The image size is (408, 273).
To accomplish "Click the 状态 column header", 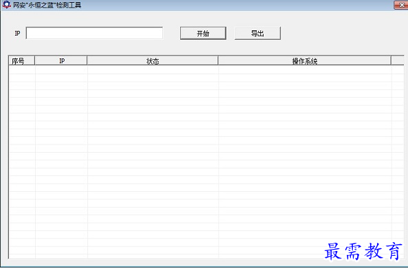I will pos(153,61).
